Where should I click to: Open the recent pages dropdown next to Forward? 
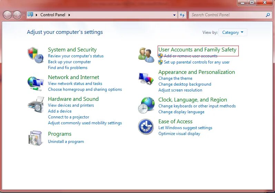point(24,15)
